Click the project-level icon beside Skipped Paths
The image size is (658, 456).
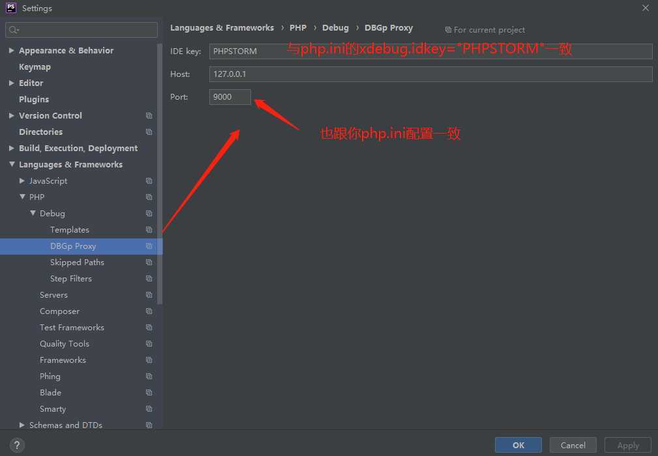tap(149, 263)
